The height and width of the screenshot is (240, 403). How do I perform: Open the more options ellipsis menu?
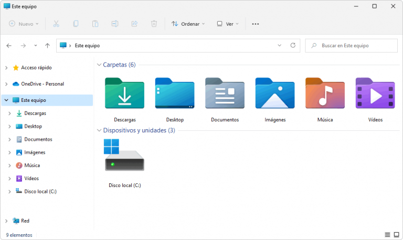pyautogui.click(x=256, y=24)
